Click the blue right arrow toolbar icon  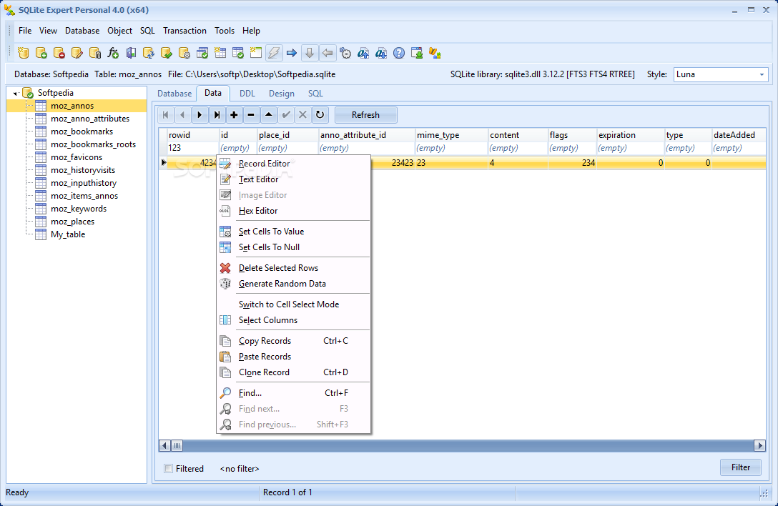pyautogui.click(x=292, y=53)
